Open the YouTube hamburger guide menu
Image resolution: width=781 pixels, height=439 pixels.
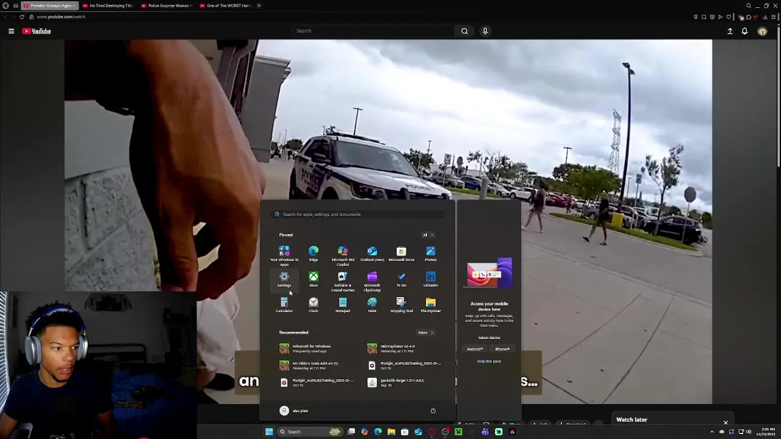pyautogui.click(x=11, y=31)
